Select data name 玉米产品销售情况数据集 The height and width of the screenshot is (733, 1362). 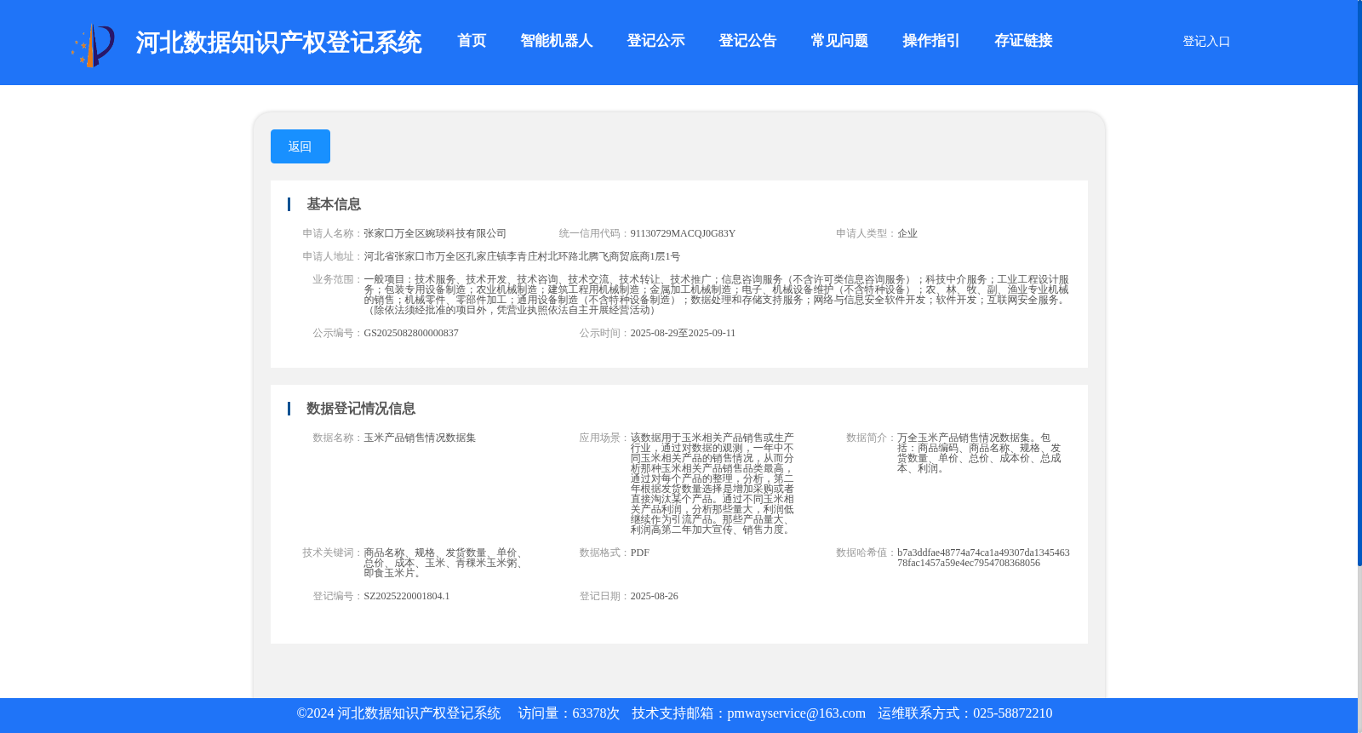(x=420, y=438)
